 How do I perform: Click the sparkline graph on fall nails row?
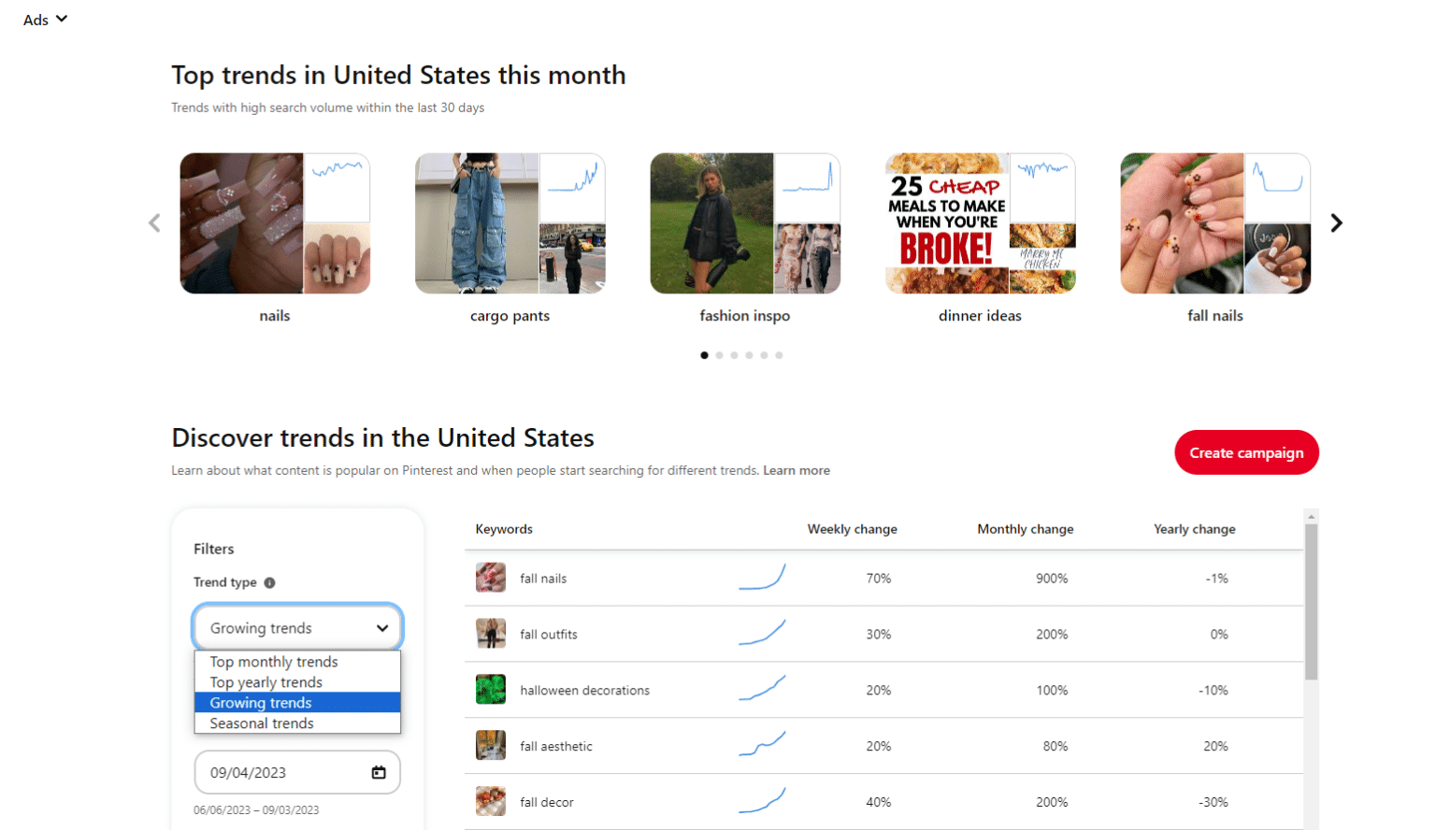pos(762,577)
